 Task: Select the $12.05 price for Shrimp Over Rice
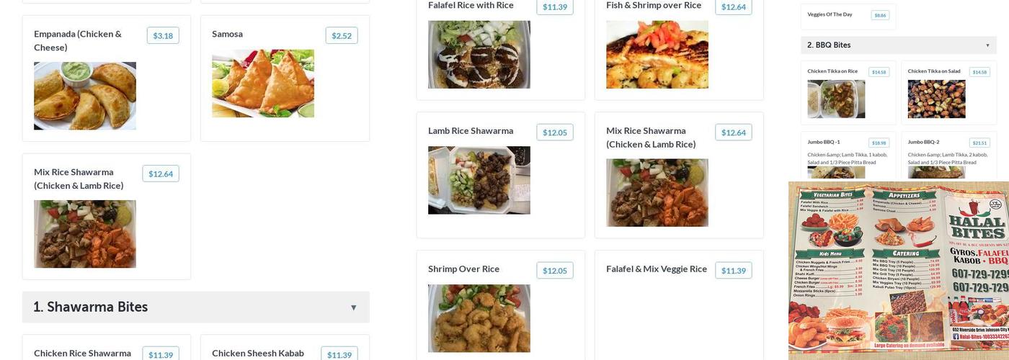555,271
